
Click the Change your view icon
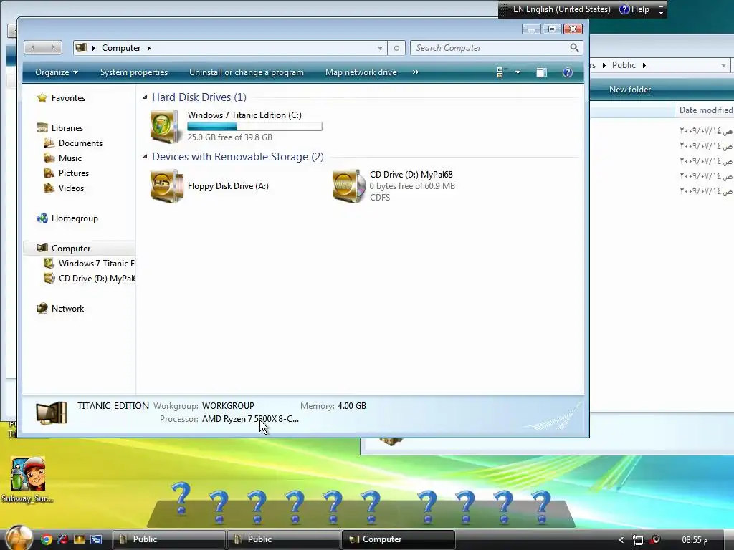point(500,72)
